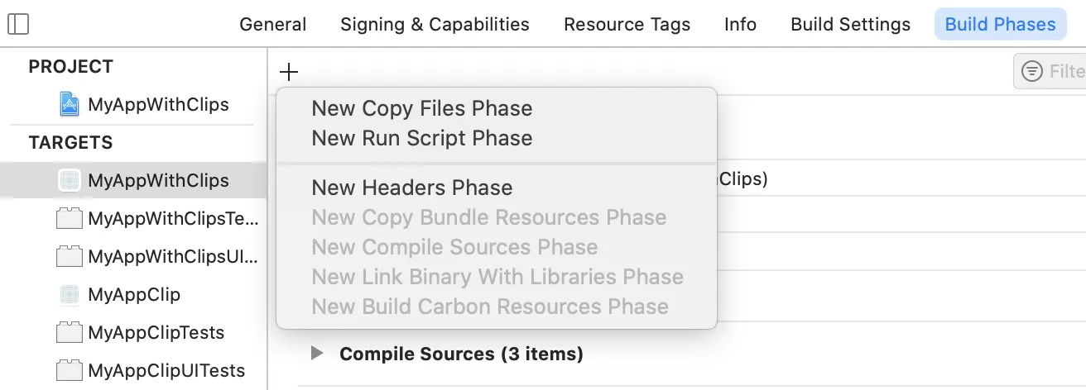Select the MyAppClipTests target name
1086x390 pixels.
click(x=156, y=333)
